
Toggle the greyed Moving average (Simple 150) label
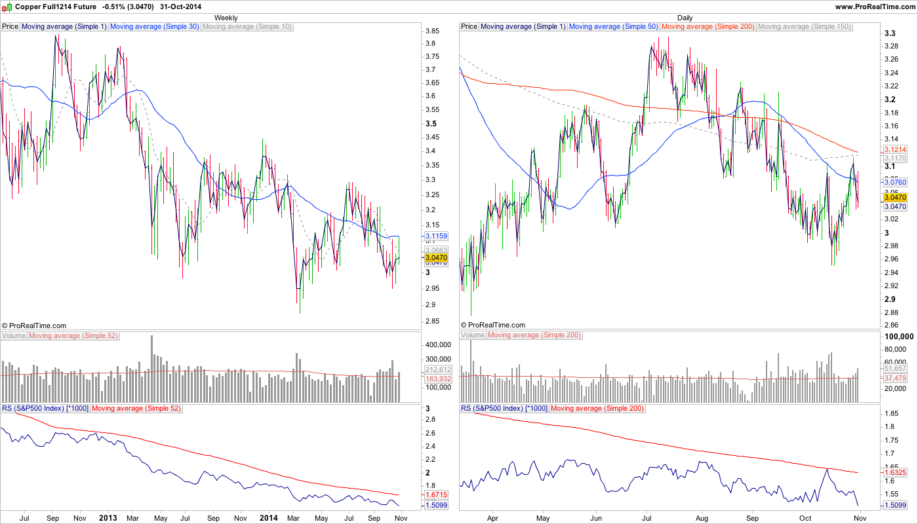pos(805,27)
